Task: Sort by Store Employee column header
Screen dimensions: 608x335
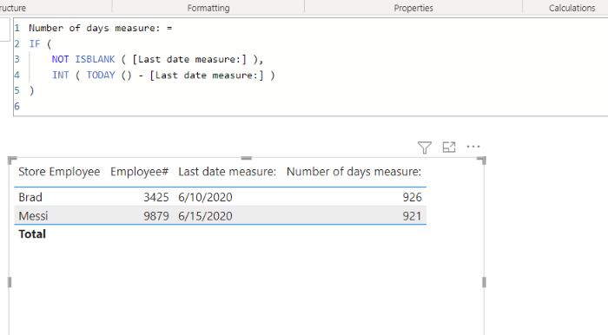Action: coord(59,172)
